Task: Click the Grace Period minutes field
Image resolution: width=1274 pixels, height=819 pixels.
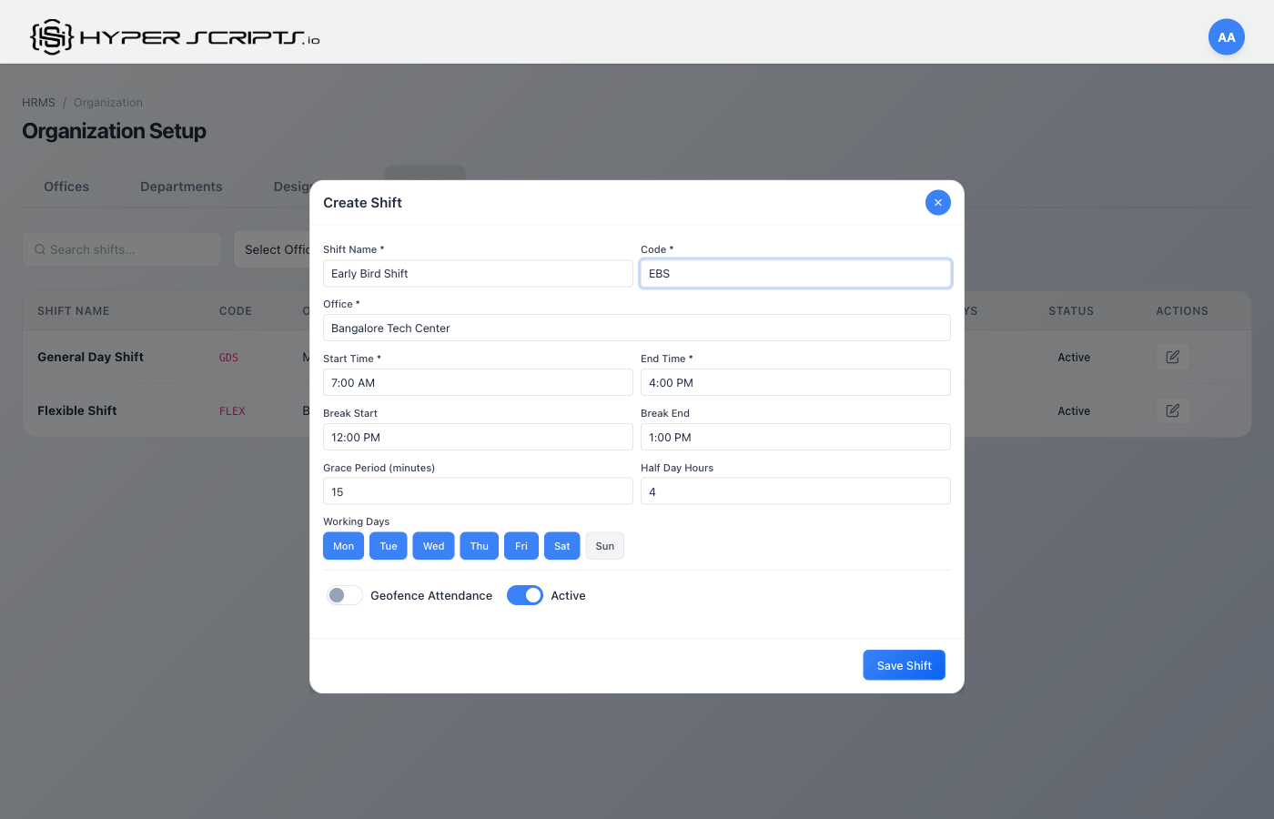Action: click(478, 492)
